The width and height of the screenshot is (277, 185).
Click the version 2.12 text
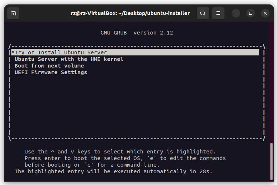(x=153, y=33)
